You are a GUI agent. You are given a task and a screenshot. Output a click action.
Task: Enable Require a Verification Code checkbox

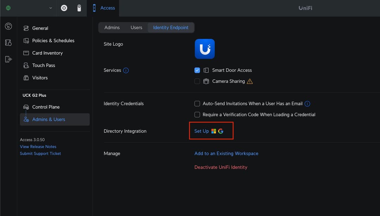click(197, 115)
